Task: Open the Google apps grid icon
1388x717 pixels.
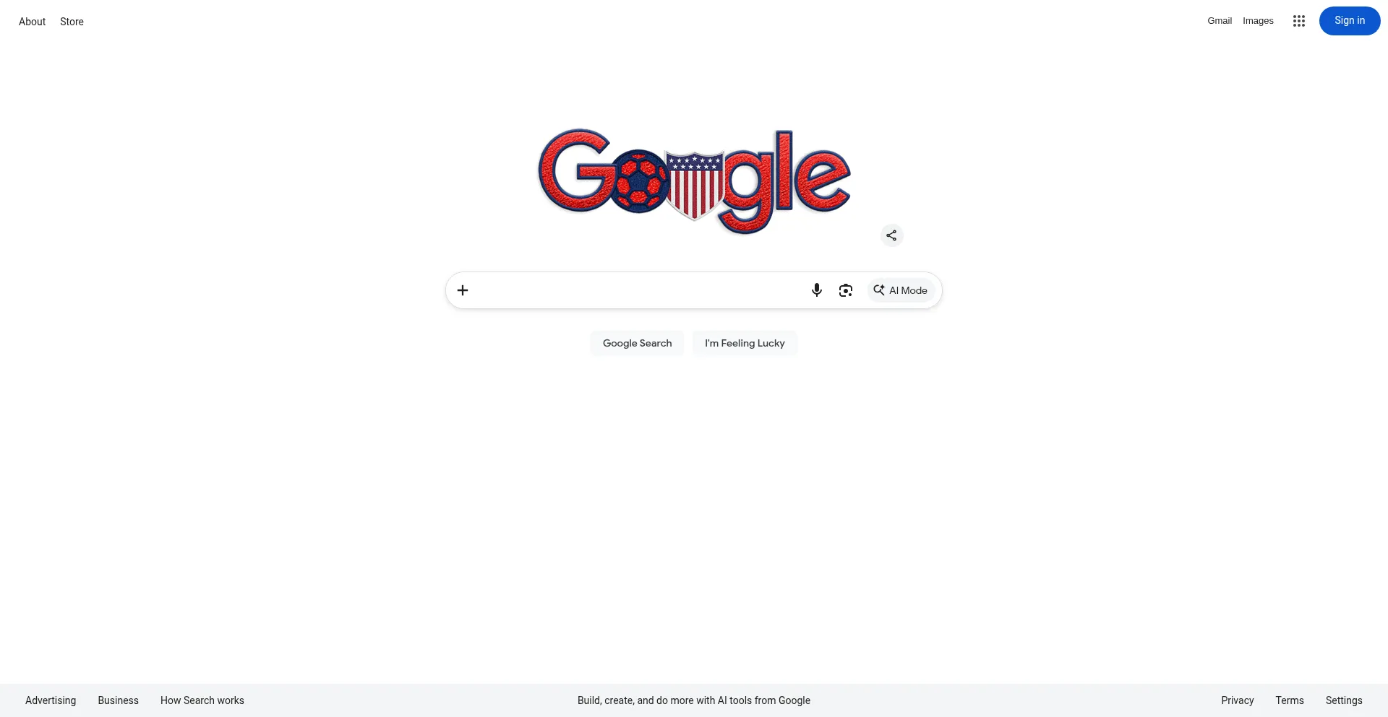Action: 1298,21
